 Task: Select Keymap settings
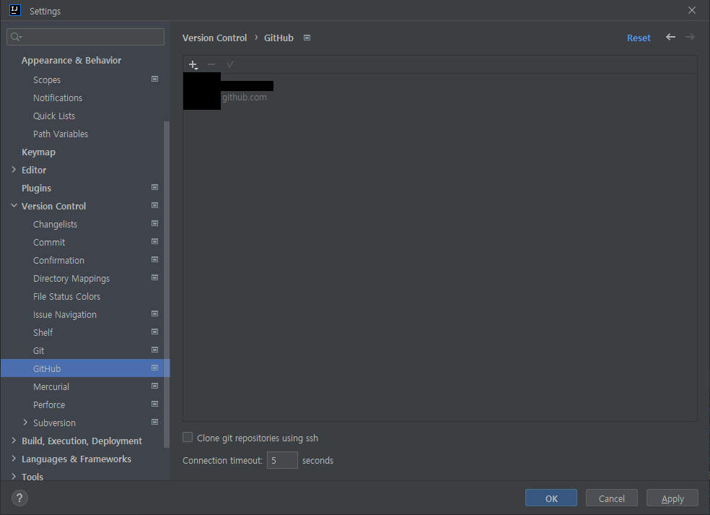point(38,152)
